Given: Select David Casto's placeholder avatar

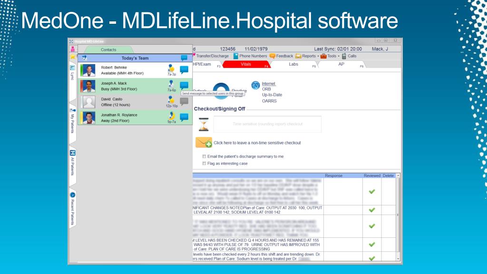Looking at the screenshot, I should click(x=89, y=102).
